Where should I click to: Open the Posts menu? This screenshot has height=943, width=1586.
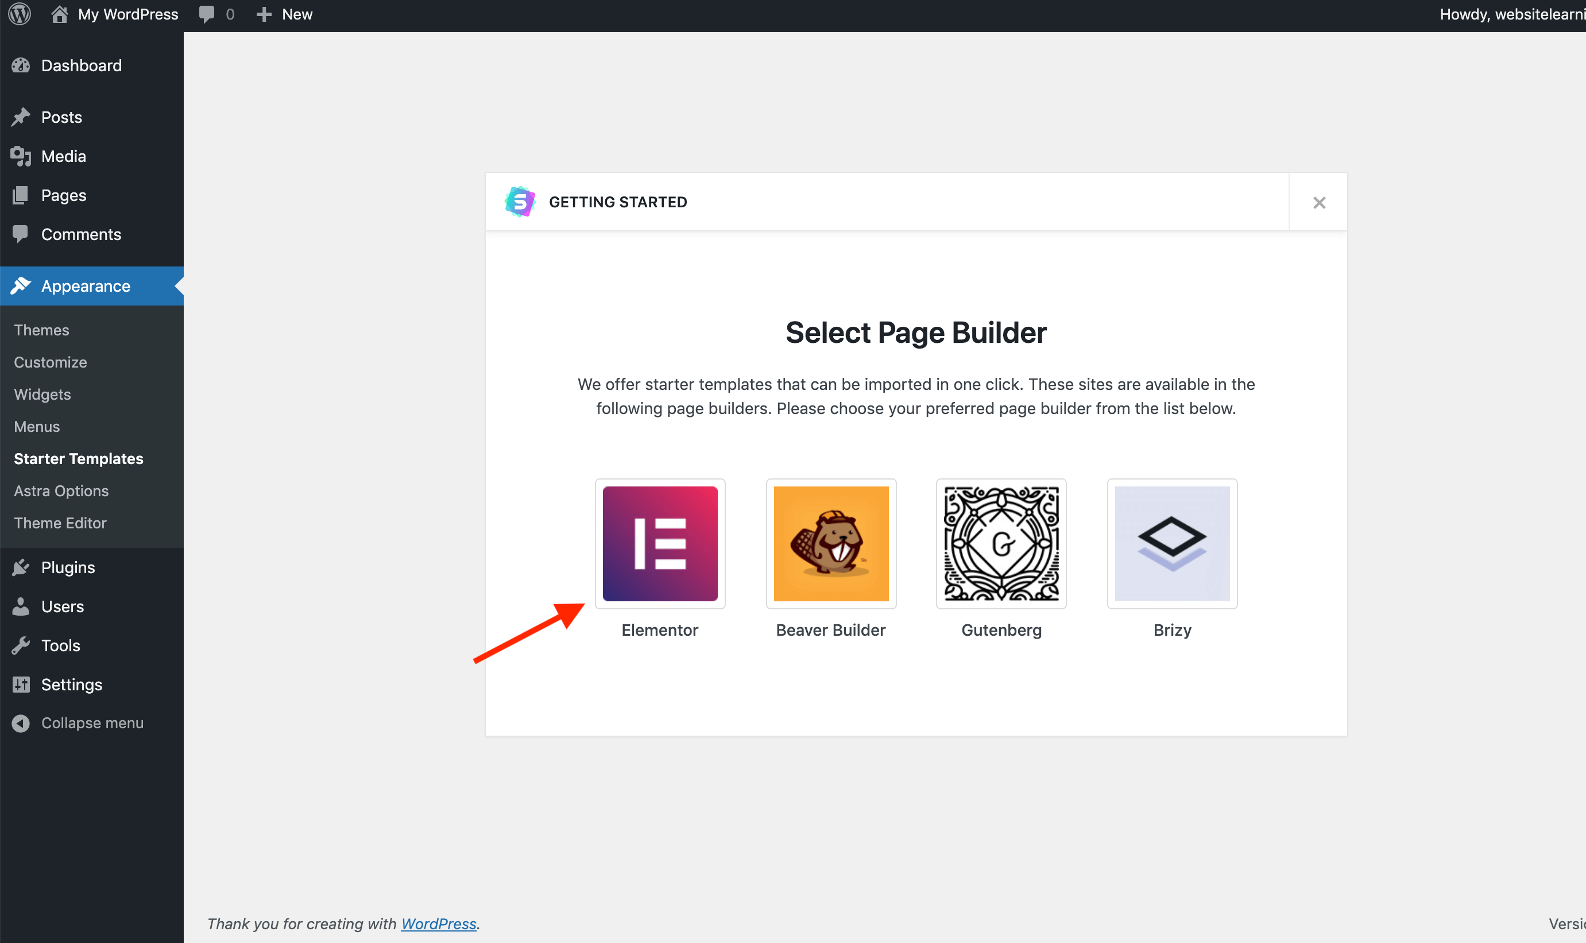(x=92, y=117)
